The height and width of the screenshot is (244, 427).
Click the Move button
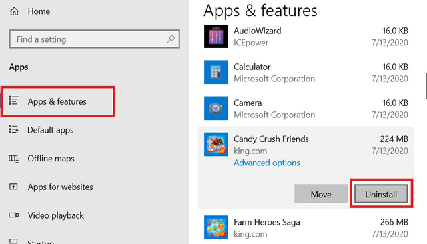pos(321,194)
